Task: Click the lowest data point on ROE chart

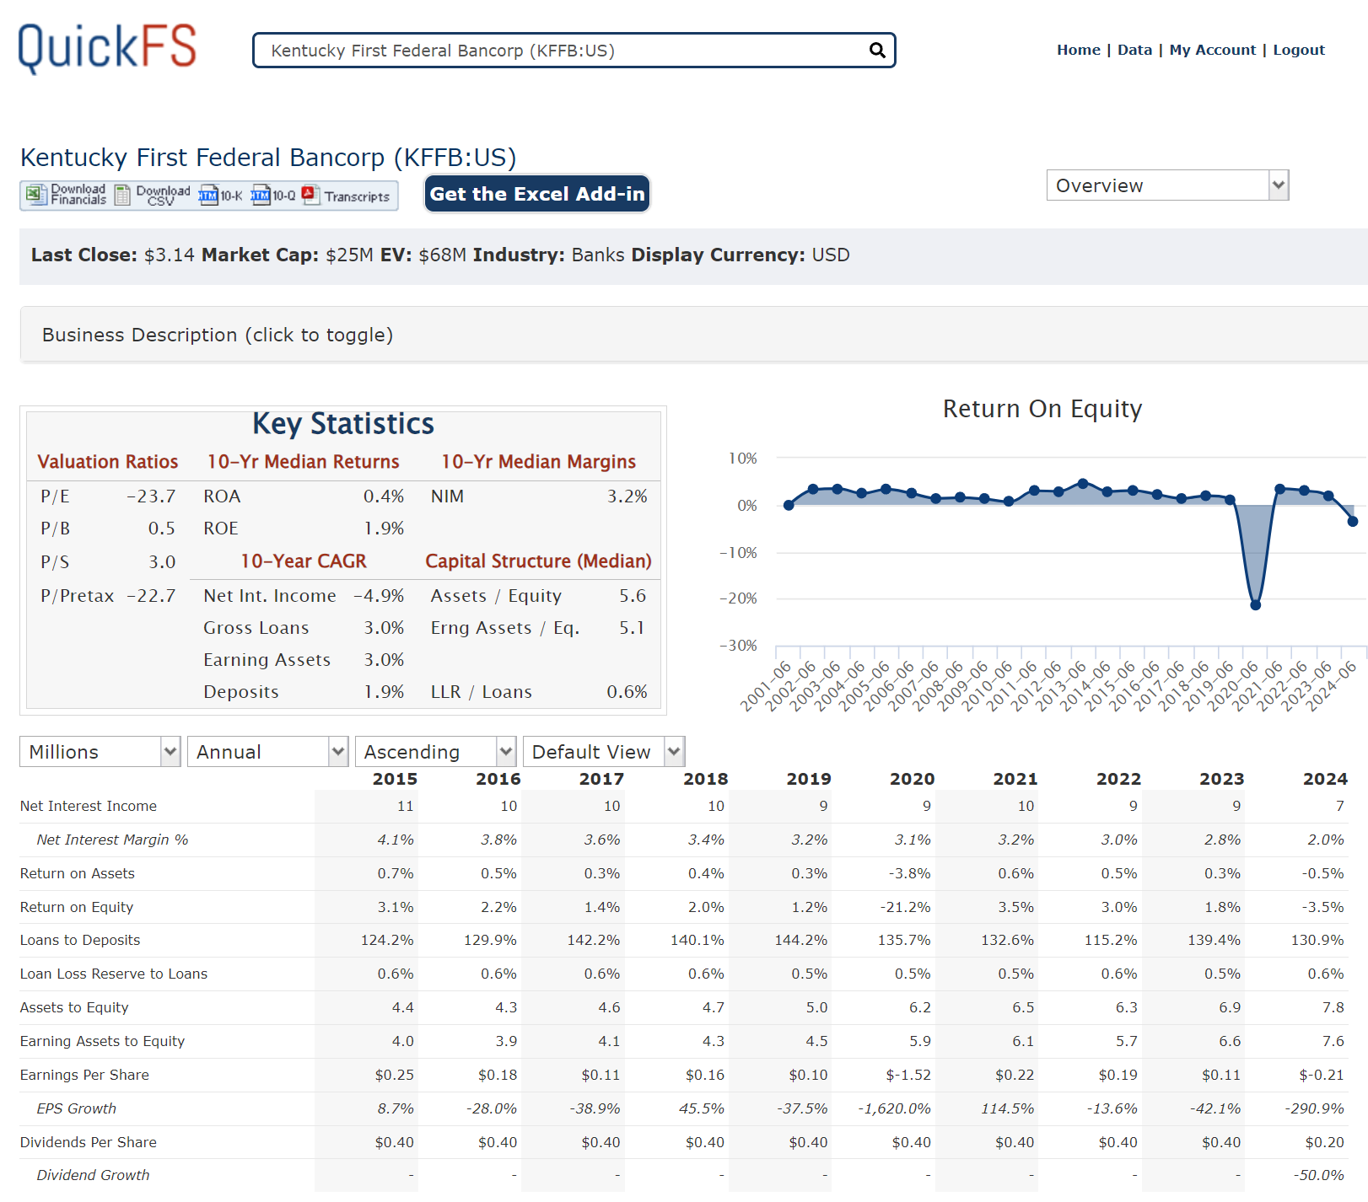Action: coord(1255,604)
